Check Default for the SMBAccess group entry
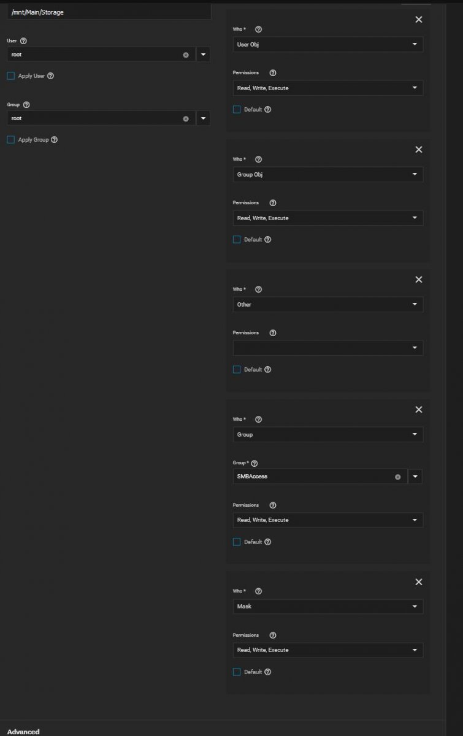Image resolution: width=463 pixels, height=736 pixels. pos(237,542)
